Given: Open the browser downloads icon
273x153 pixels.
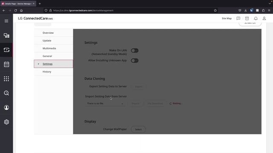Looking at the screenshot, I should [x=246, y=10].
